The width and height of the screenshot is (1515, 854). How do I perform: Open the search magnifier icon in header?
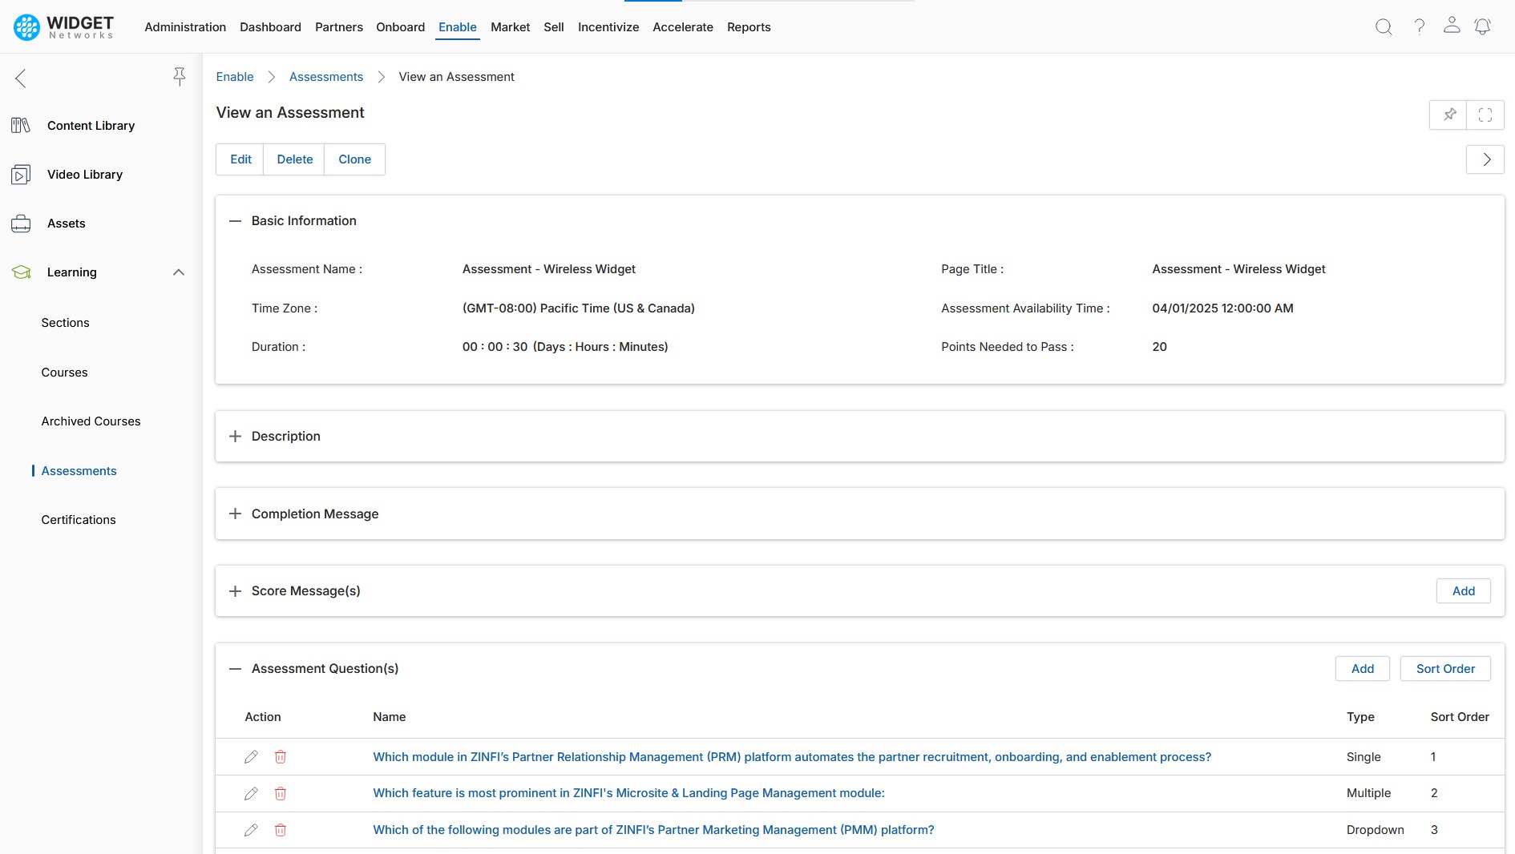click(x=1384, y=27)
